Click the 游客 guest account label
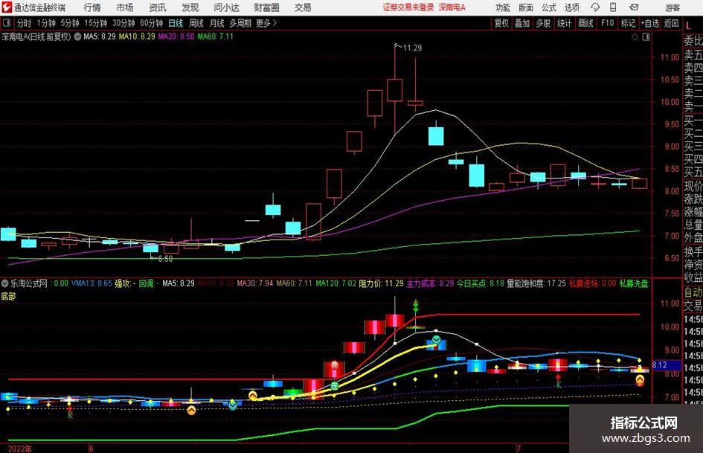Screen dimensions: 703x453 point(672,7)
